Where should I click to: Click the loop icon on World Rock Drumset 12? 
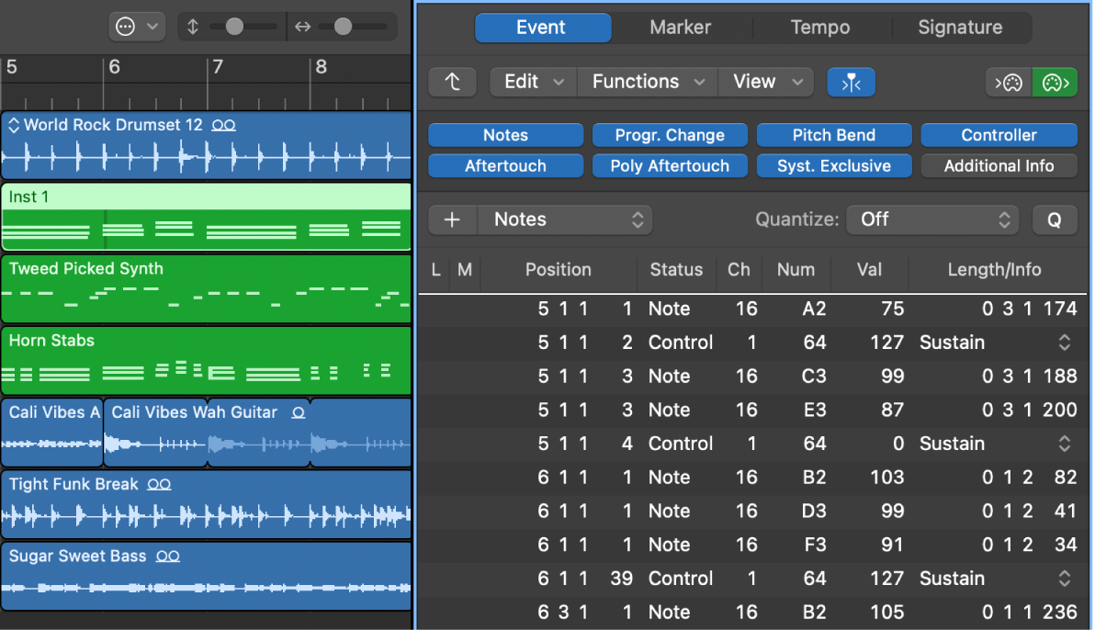tap(223, 124)
